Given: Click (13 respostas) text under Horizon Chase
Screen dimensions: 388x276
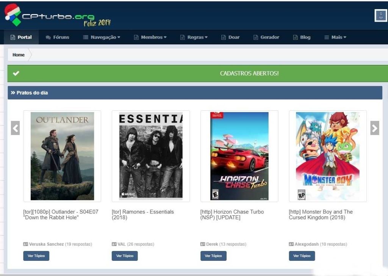Looking at the screenshot, I should (233, 244).
